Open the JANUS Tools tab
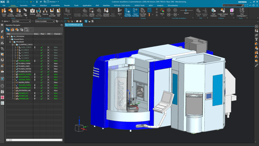Image resolution: width=259 pixels, height=146 pixels. pyautogui.click(x=139, y=5)
